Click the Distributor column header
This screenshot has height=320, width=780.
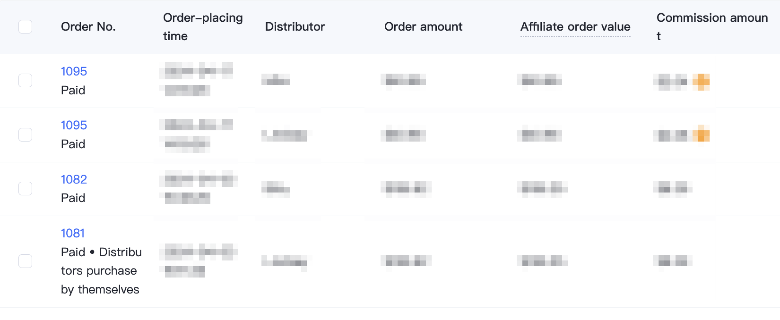tap(295, 27)
